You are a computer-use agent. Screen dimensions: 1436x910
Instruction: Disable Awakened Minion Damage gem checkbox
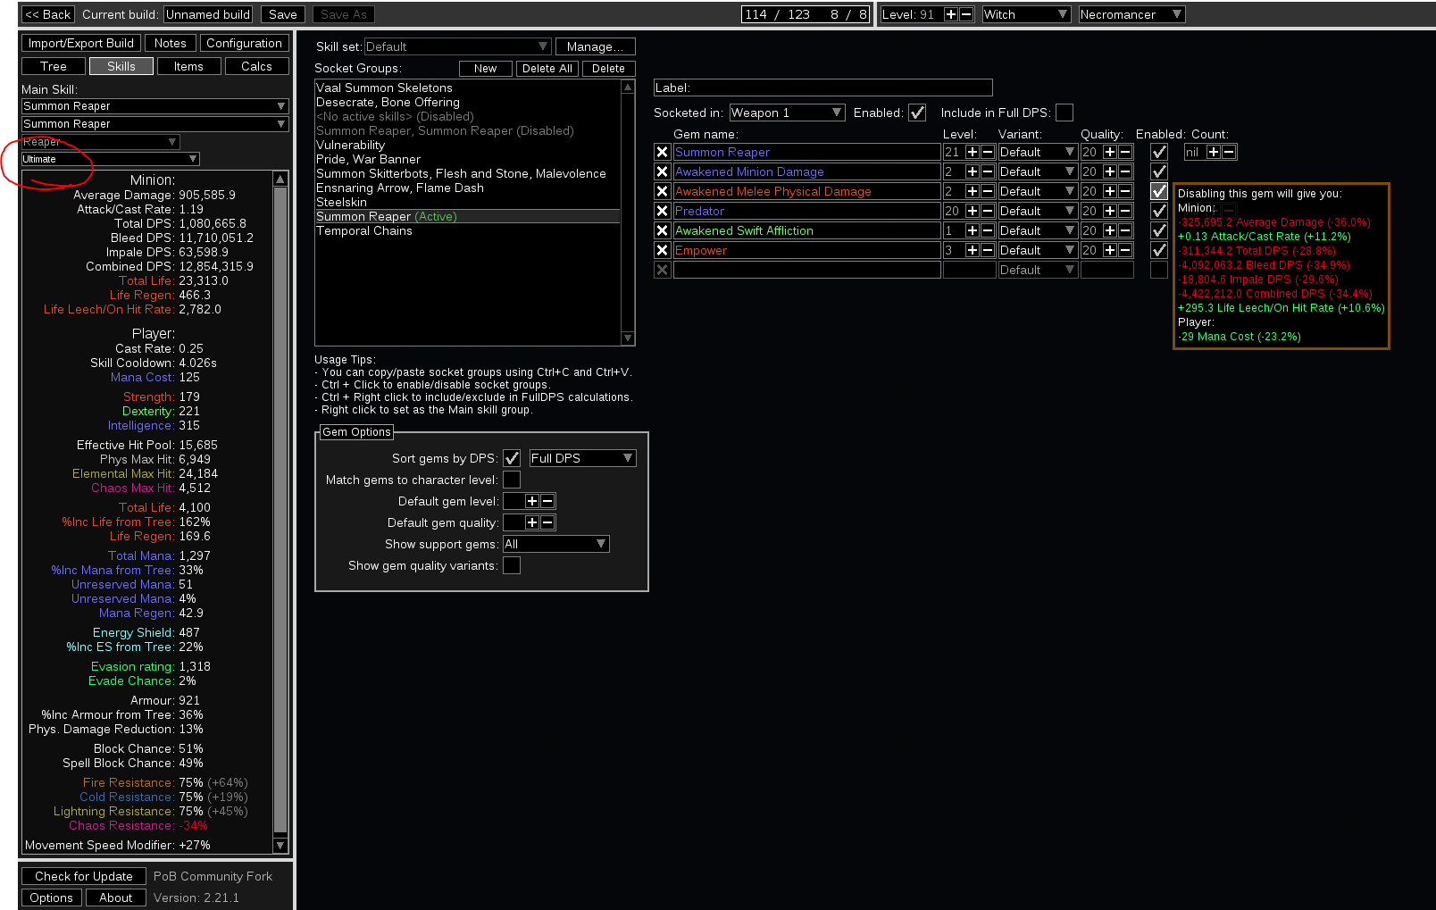[x=1159, y=171]
